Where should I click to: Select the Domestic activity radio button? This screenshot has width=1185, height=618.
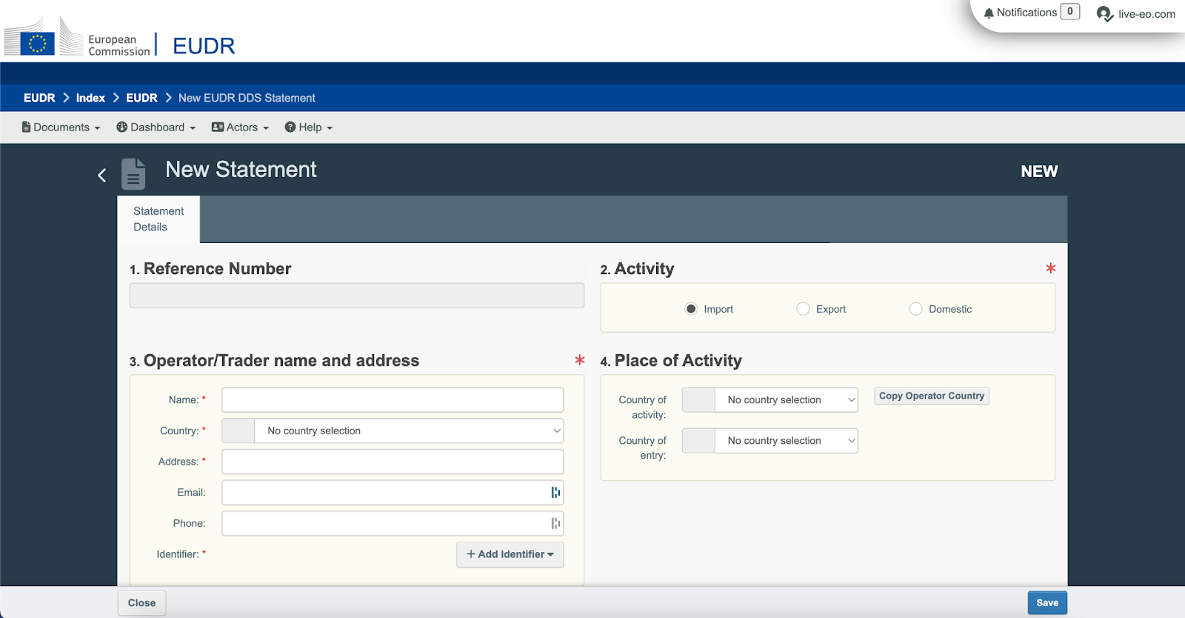(916, 309)
